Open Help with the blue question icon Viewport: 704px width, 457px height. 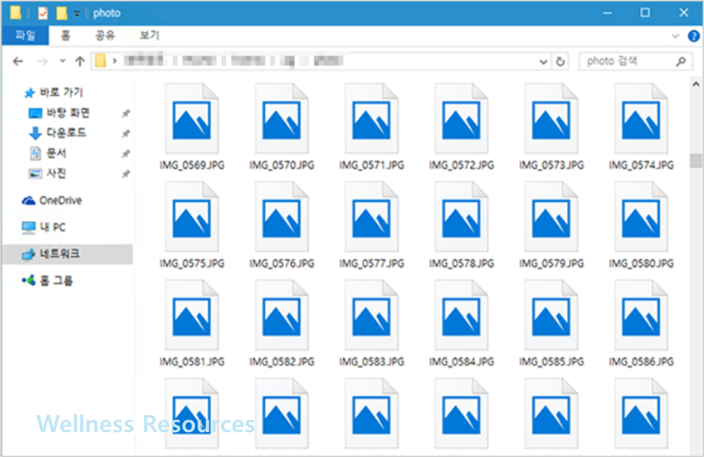click(693, 36)
